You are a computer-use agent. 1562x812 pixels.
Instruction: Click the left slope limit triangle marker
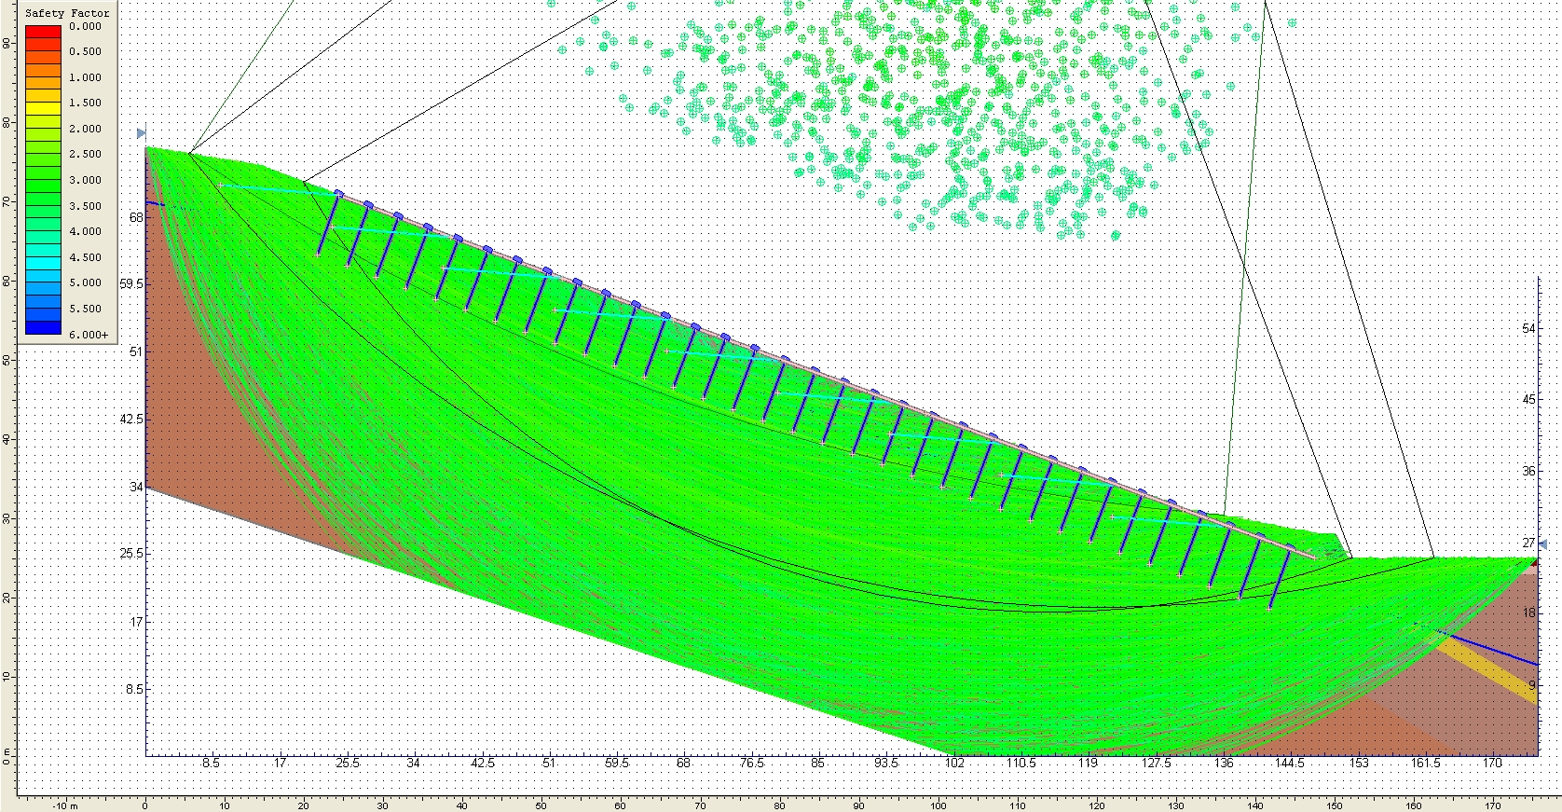(142, 133)
